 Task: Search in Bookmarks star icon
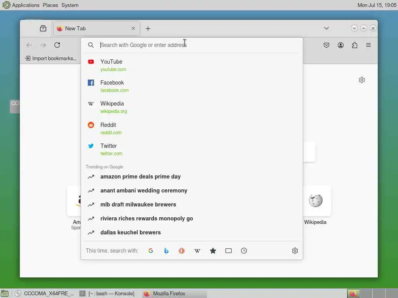(213, 251)
